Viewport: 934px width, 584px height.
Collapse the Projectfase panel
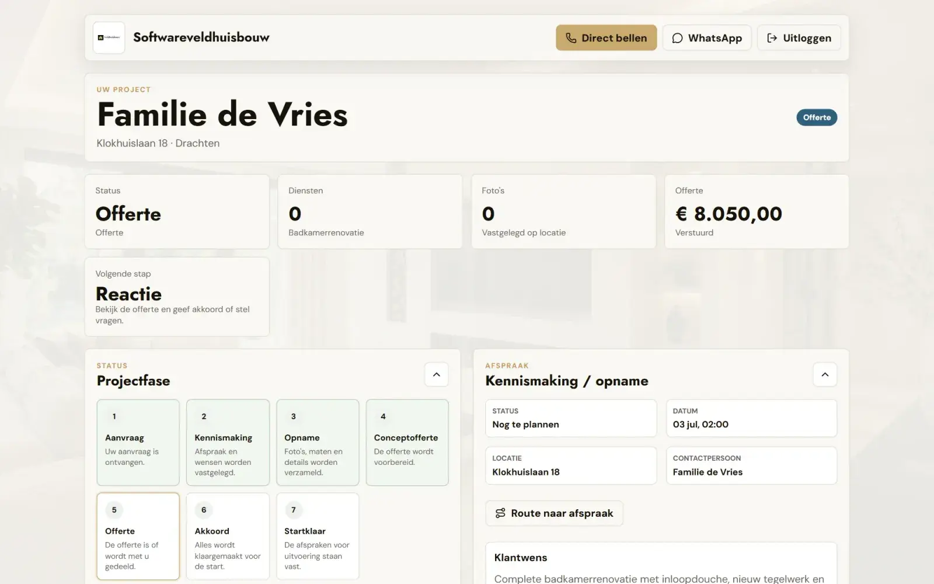(437, 375)
